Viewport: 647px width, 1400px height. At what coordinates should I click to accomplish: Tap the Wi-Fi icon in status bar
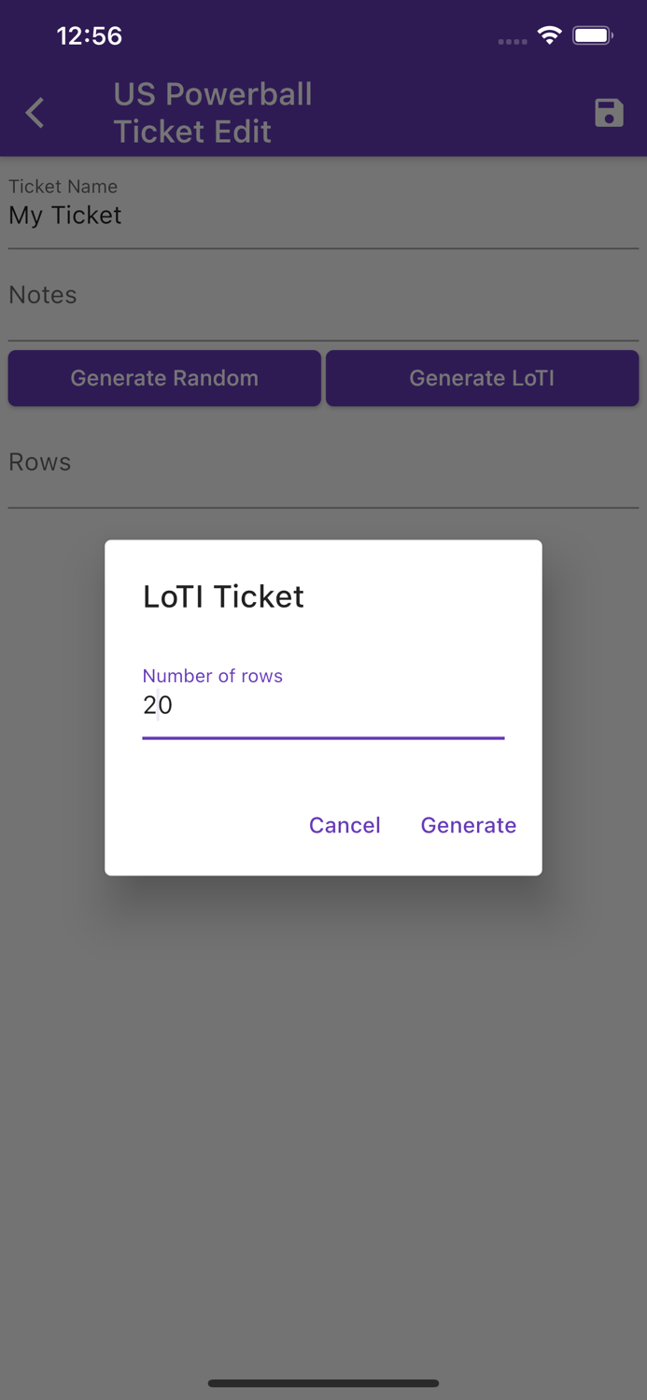click(x=549, y=35)
